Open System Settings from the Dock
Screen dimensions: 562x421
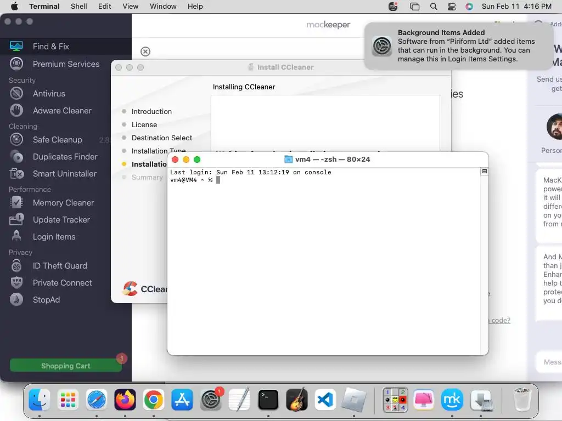pyautogui.click(x=211, y=400)
